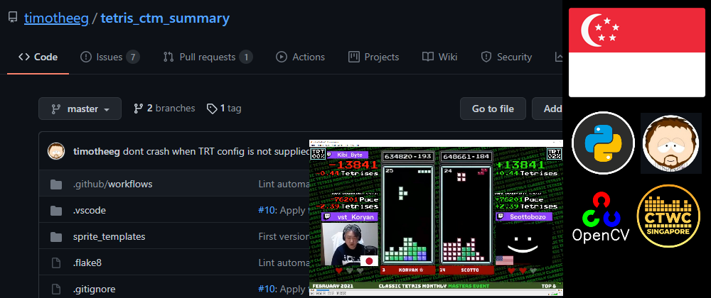The image size is (711, 298).
Task: Go to the Pull requests tab
Action: coord(208,57)
